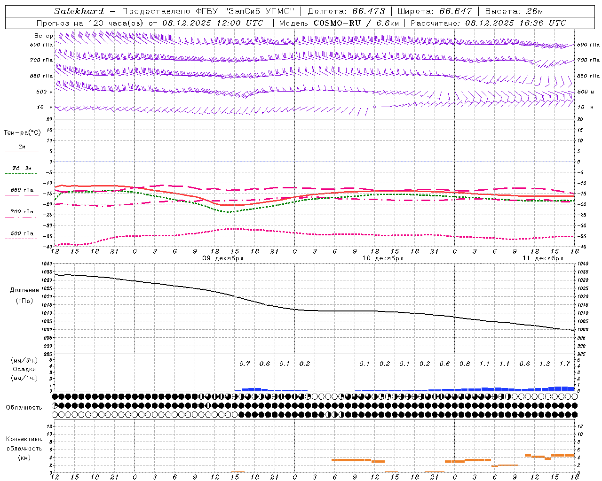Click the 09 декабря date label
The width and height of the screenshot is (602, 481).
pos(222,258)
